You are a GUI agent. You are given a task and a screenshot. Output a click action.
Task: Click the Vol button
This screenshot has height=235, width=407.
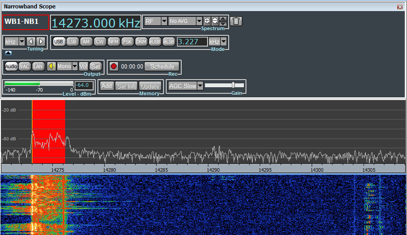83,66
